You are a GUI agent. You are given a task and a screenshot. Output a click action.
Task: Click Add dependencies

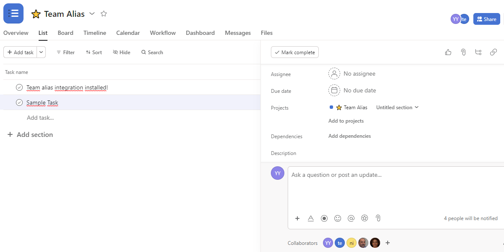[349, 136]
